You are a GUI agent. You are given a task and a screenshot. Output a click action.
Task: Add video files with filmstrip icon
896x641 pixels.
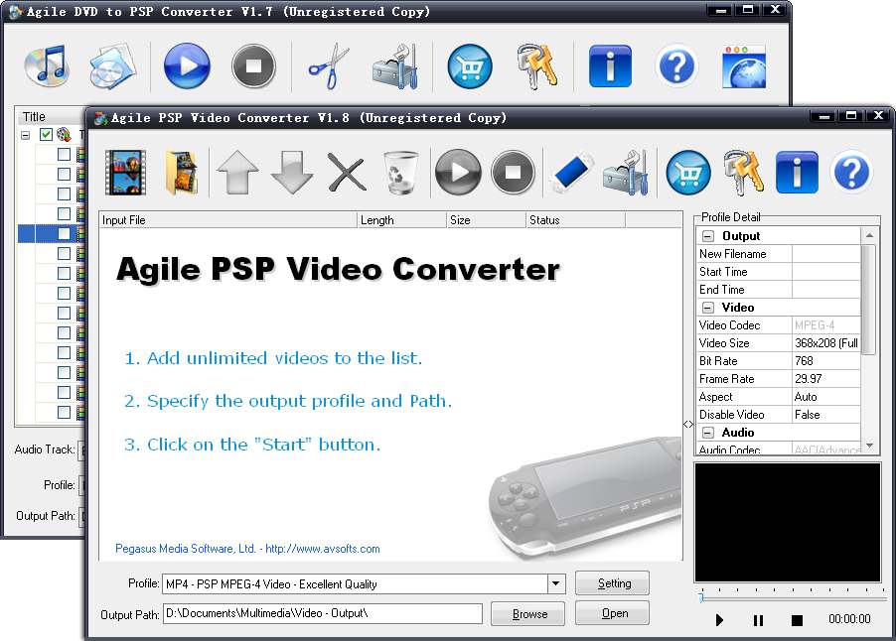pos(126,172)
